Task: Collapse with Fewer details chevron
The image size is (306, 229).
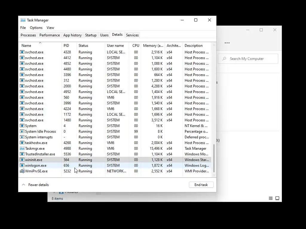Action: 23,185
